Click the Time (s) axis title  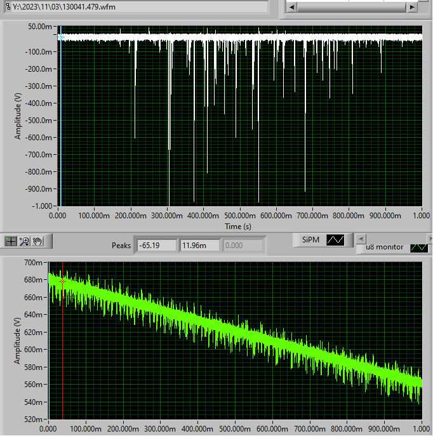pyautogui.click(x=238, y=227)
